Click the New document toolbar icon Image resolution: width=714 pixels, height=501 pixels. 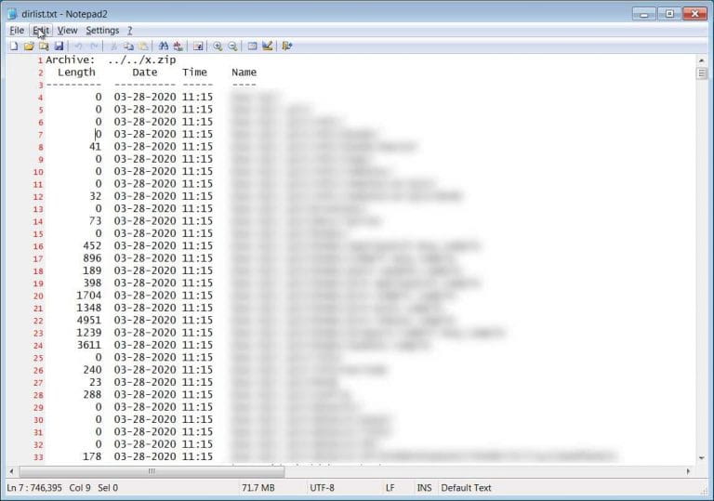coord(14,46)
